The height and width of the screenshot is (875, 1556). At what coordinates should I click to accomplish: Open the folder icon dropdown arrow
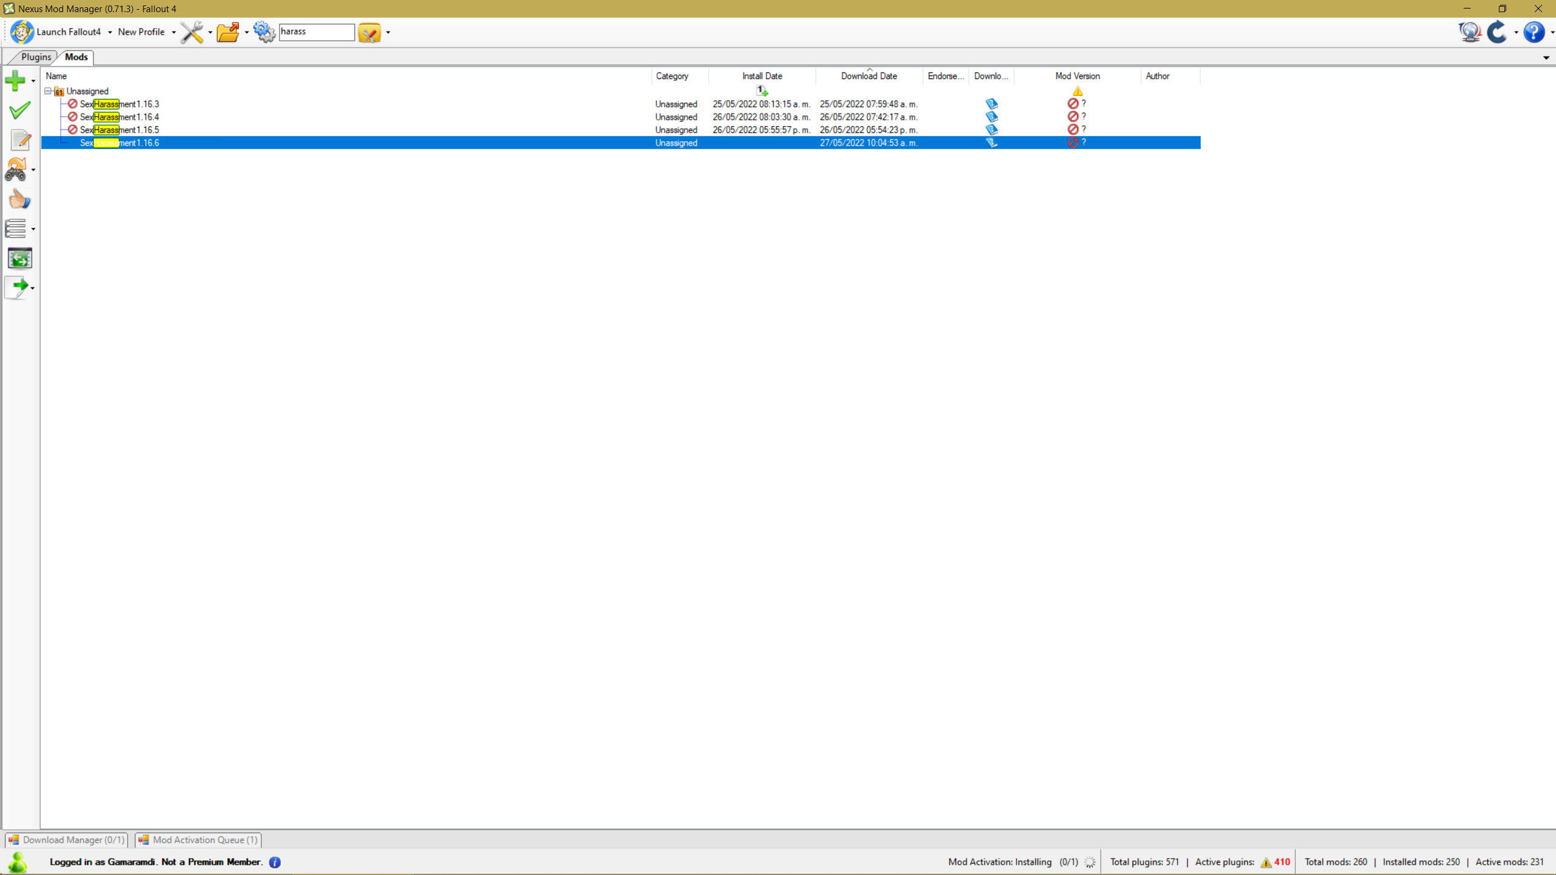pyautogui.click(x=247, y=32)
